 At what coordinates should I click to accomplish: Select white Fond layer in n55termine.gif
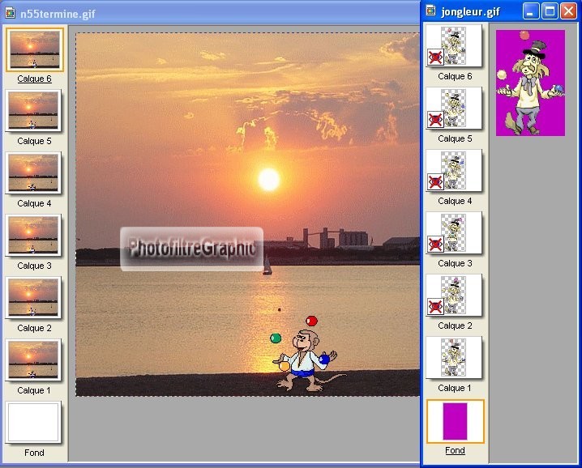34,422
